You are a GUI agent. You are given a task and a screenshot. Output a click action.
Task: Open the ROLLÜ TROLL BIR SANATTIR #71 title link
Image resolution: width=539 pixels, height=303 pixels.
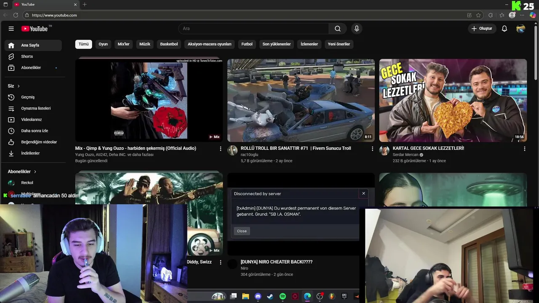296,149
